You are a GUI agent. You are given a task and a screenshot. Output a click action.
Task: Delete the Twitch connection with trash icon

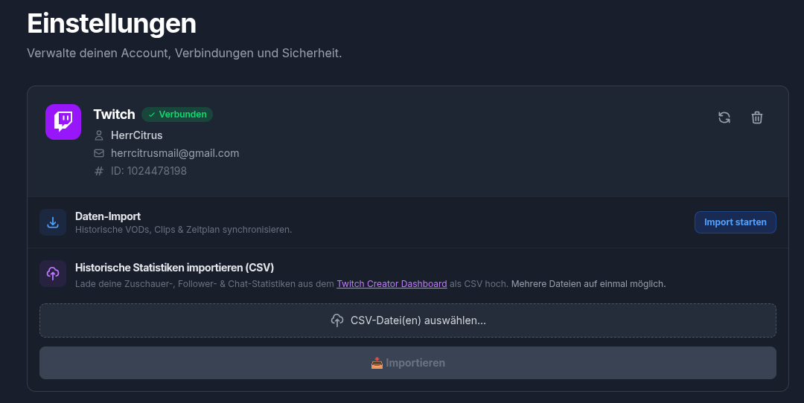point(757,117)
